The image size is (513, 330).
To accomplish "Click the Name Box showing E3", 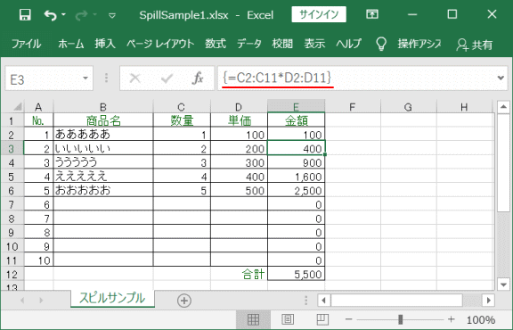I will 45,78.
